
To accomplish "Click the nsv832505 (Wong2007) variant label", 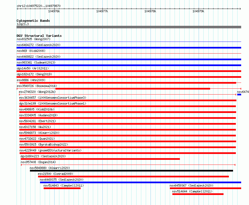I will coord(34,39).
